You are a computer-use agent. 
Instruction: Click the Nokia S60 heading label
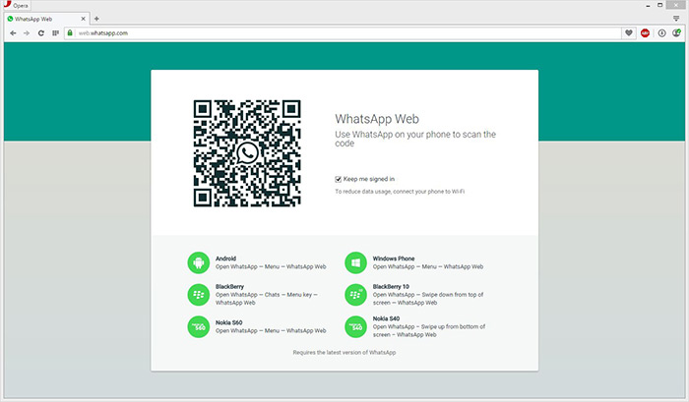tap(229, 322)
